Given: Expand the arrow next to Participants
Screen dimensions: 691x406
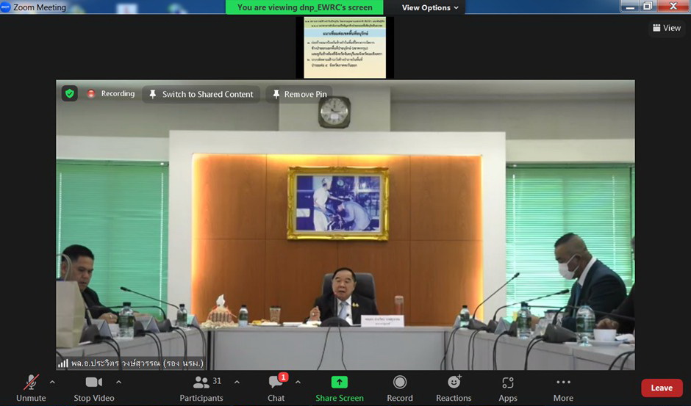Looking at the screenshot, I should (x=237, y=382).
